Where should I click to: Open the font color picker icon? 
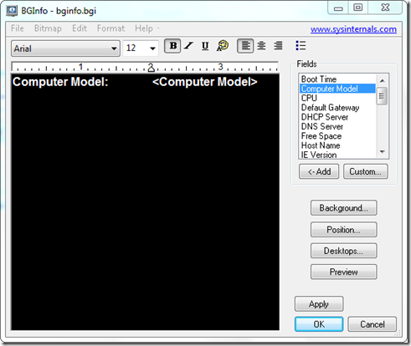[223, 46]
